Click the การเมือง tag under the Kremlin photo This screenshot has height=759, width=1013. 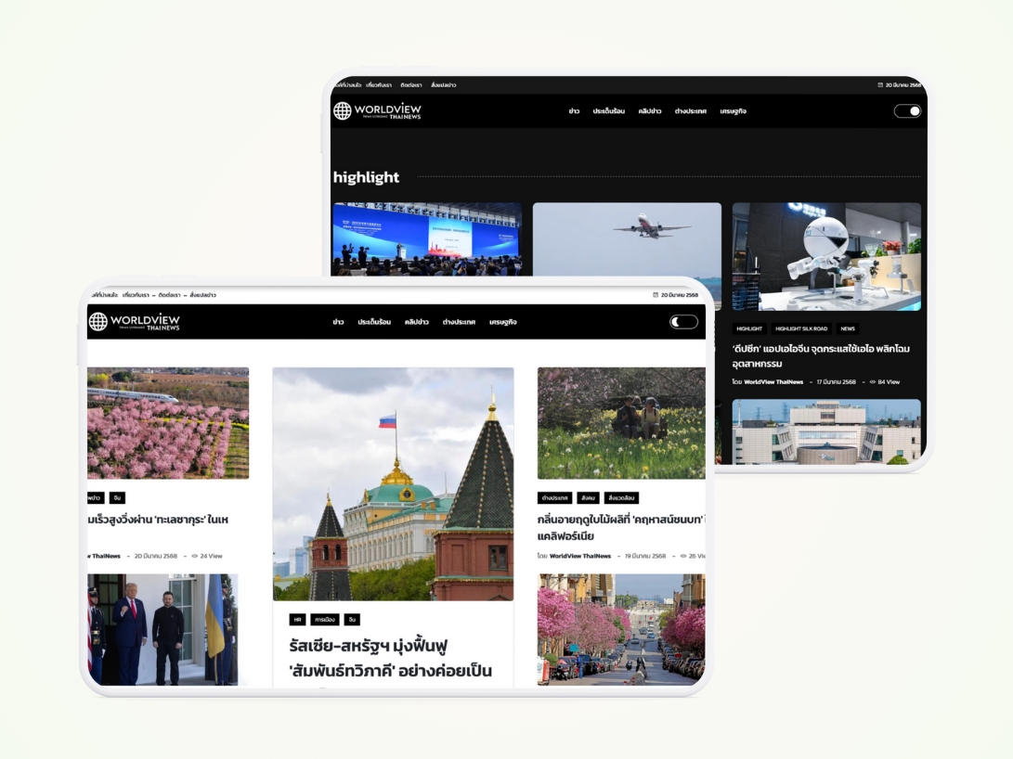[324, 620]
